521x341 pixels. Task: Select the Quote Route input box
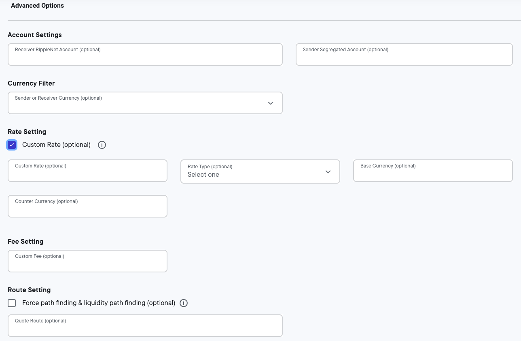(145, 326)
